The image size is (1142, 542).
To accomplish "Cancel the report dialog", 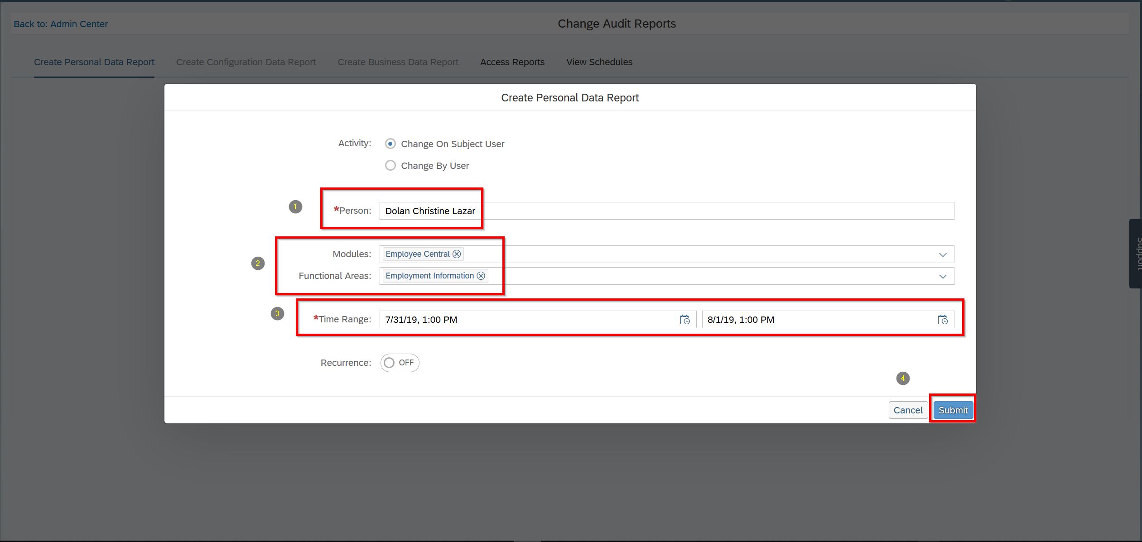I will point(908,410).
